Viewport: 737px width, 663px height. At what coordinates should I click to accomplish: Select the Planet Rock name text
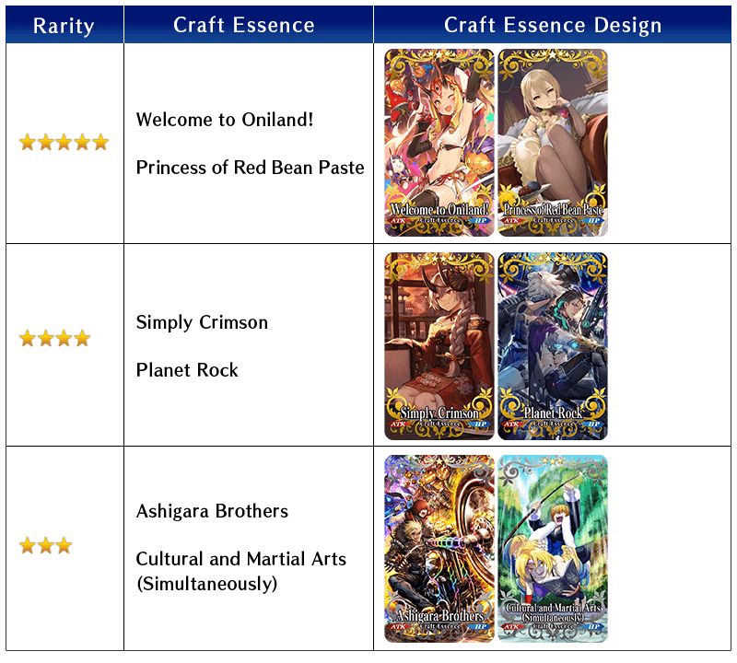187,370
